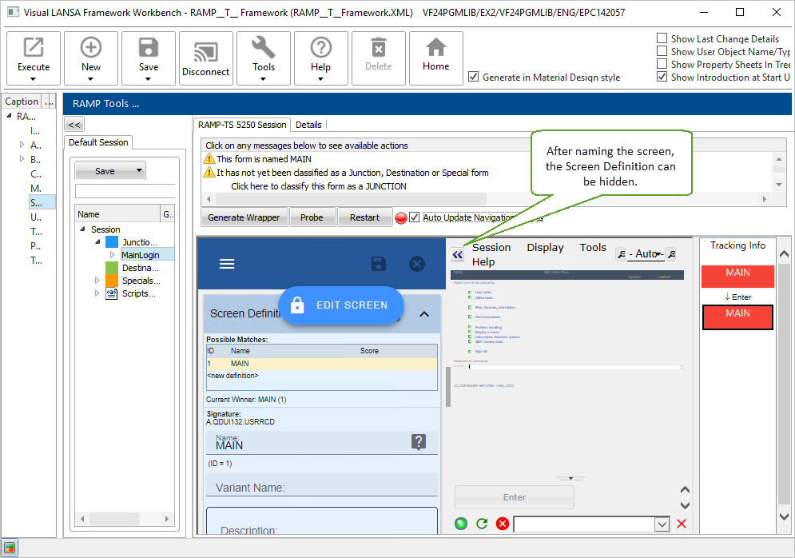Click the green circle button at bottom
This screenshot has width=795, height=558.
pos(461,524)
